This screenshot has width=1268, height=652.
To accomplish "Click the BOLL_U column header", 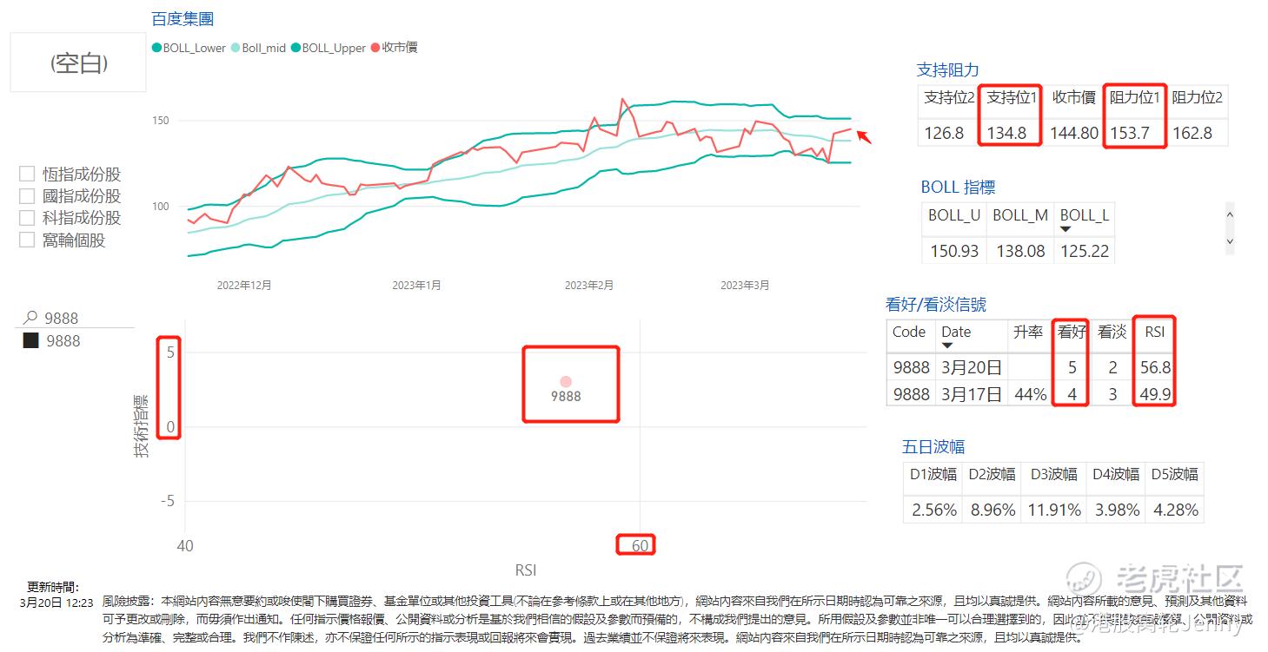I will coord(953,215).
